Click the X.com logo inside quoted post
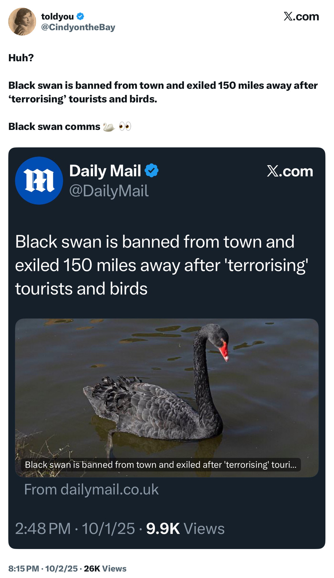Screen dimensions: 334x578 [290, 171]
